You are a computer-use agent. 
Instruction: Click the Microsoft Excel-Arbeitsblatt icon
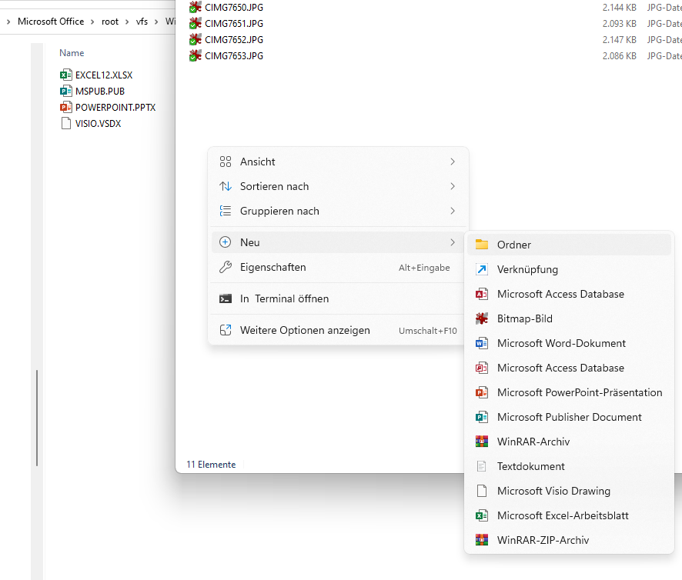coord(482,515)
